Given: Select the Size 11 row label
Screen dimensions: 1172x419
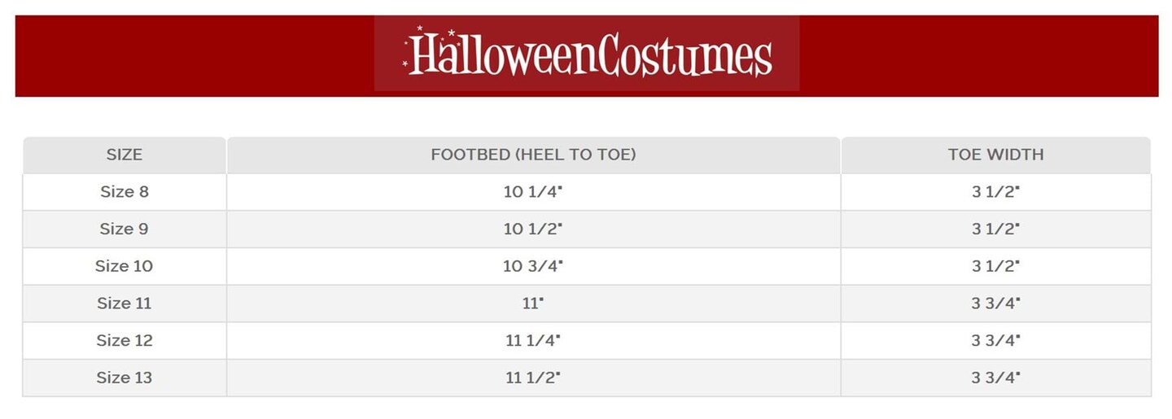Looking at the screenshot, I should (x=125, y=303).
